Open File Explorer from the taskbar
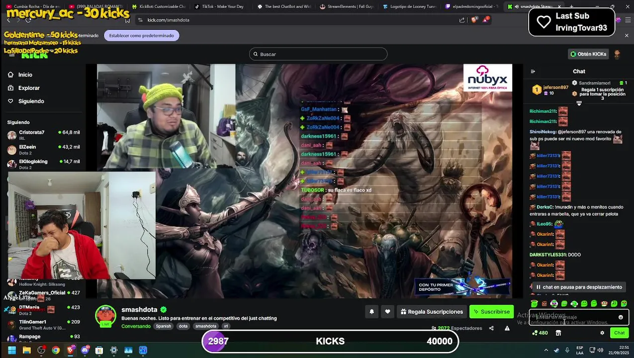Viewport: 634px width, 358px height. pyautogui.click(x=26, y=350)
